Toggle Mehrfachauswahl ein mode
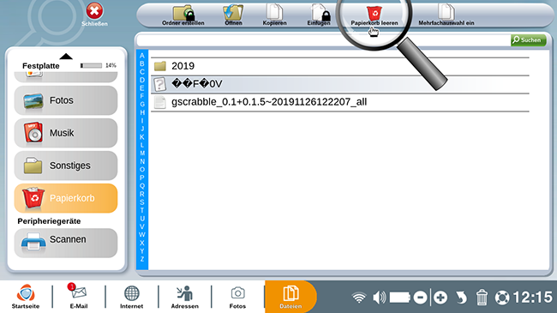This screenshot has height=313, width=557. [446, 15]
